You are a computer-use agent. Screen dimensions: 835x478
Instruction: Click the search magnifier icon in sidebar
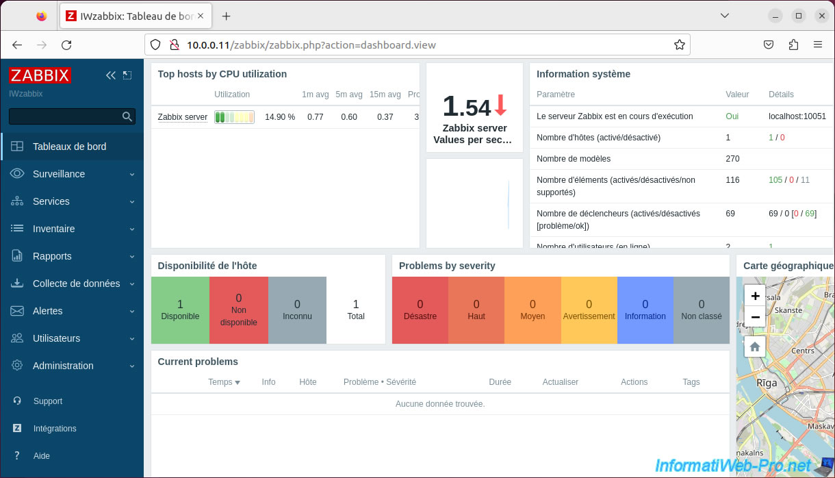(x=127, y=116)
